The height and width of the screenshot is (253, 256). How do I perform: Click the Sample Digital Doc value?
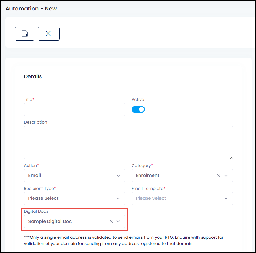(x=50, y=221)
